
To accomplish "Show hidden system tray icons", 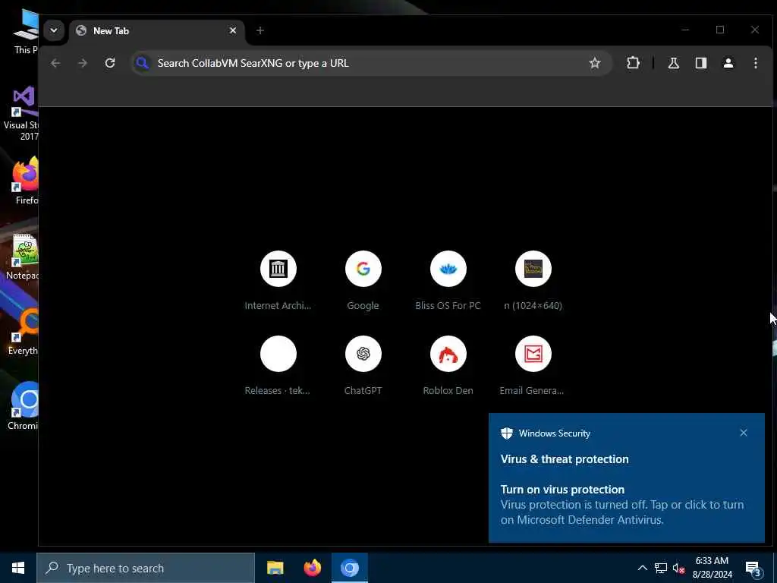I will [642, 568].
